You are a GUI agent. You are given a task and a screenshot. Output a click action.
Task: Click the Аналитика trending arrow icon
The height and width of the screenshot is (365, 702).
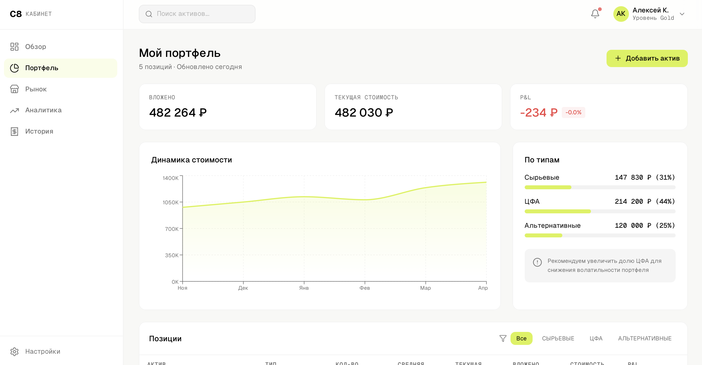[x=14, y=110]
